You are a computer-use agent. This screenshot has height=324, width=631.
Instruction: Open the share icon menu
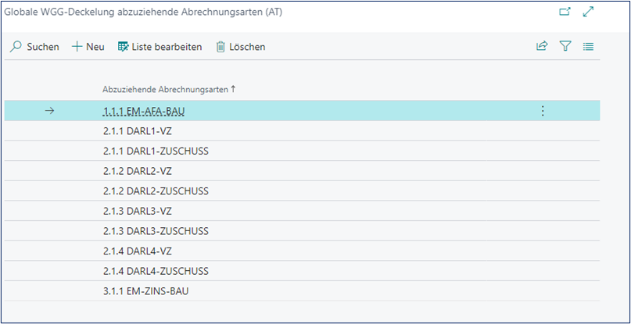point(542,47)
